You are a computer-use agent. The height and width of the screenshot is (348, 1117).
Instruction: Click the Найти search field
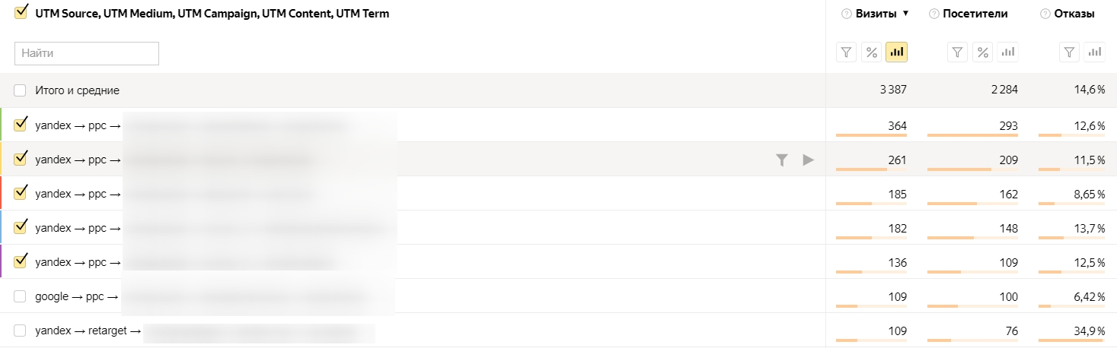[x=87, y=53]
